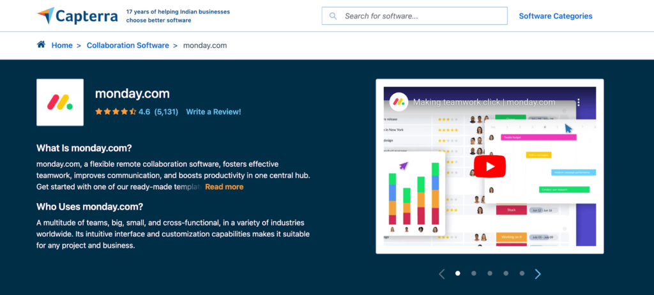Click the monday.com product logo tile

pyautogui.click(x=60, y=102)
